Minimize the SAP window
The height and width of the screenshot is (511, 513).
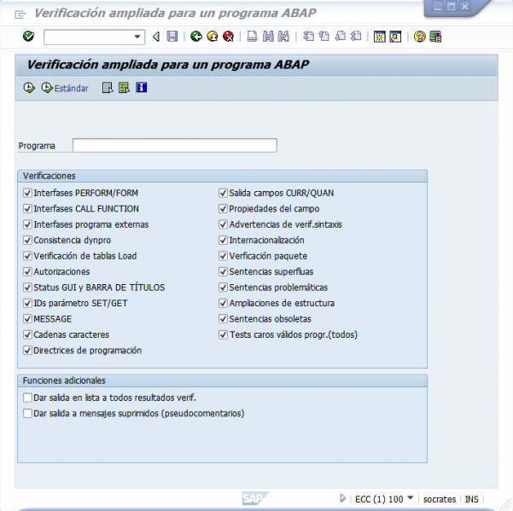point(438,6)
